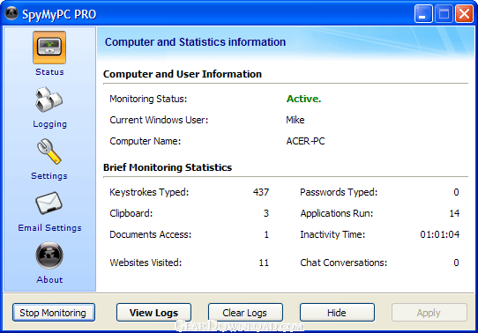Screen dimensions: 478x333
Task: Click the Monitoring Status: label
Action: click(148, 99)
